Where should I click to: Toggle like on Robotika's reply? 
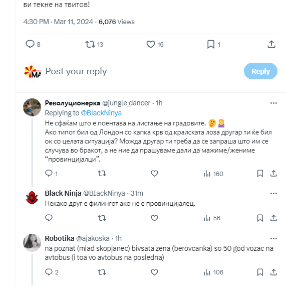154,272
